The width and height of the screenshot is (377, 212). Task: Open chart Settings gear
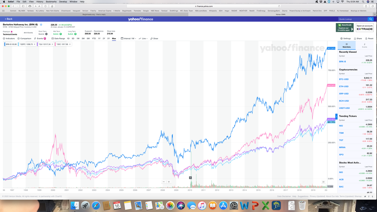(x=345, y=39)
